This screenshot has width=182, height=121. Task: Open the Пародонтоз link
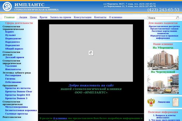[12, 42]
